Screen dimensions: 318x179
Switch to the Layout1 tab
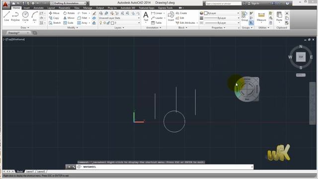(x=30, y=172)
